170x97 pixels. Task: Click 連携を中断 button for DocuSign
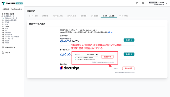(x=128, y=68)
